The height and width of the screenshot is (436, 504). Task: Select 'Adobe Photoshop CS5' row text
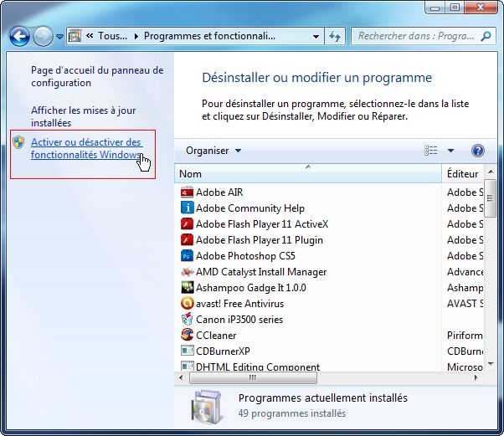[245, 256]
